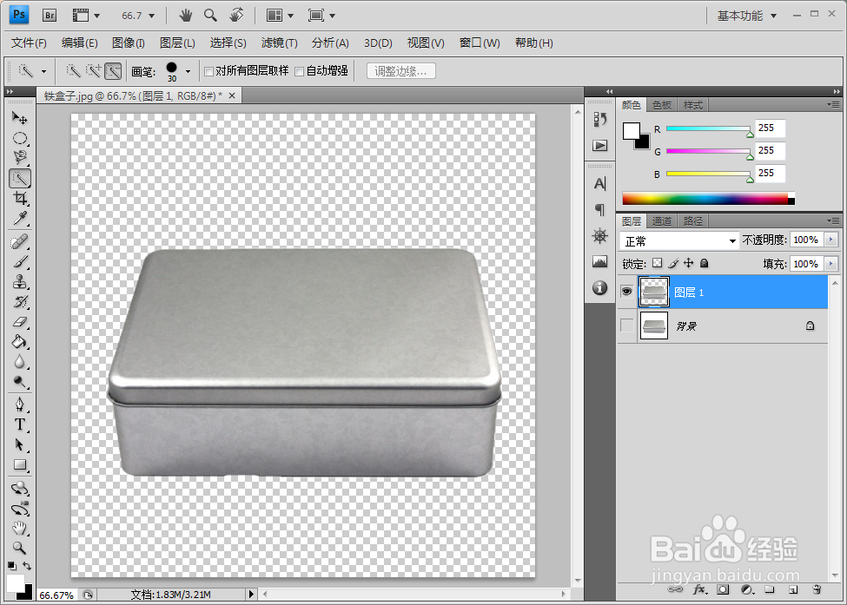Enable sample all layers checkbox
This screenshot has height=605, width=847.
(x=209, y=71)
